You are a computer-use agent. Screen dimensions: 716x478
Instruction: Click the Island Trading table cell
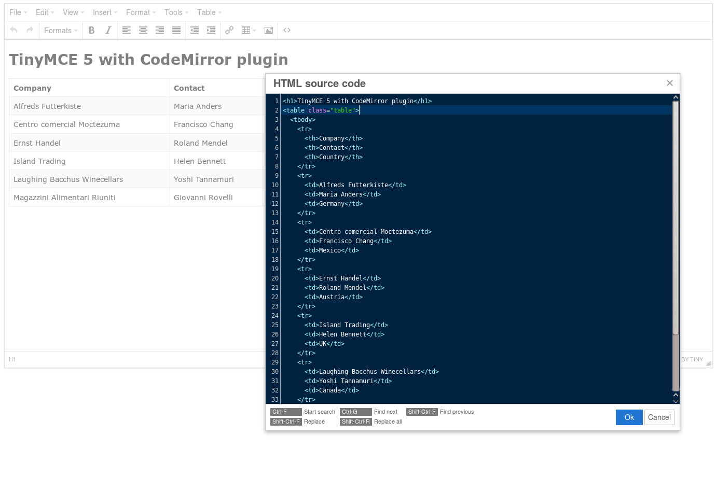(89, 161)
